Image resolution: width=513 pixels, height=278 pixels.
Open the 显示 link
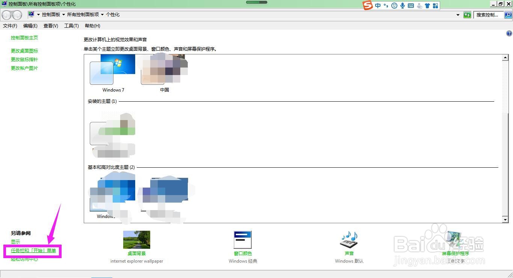(15, 242)
